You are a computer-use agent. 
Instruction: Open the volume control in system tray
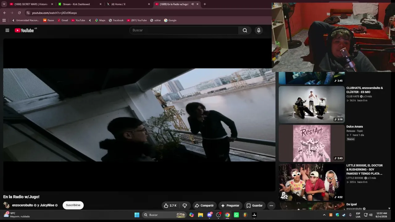pos(371,215)
